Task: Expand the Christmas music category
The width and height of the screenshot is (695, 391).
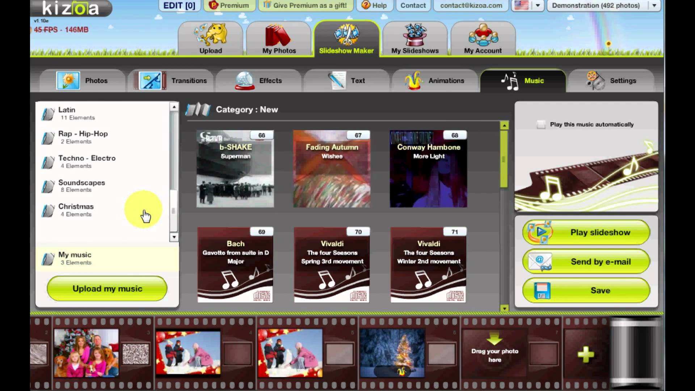Action: coord(76,210)
